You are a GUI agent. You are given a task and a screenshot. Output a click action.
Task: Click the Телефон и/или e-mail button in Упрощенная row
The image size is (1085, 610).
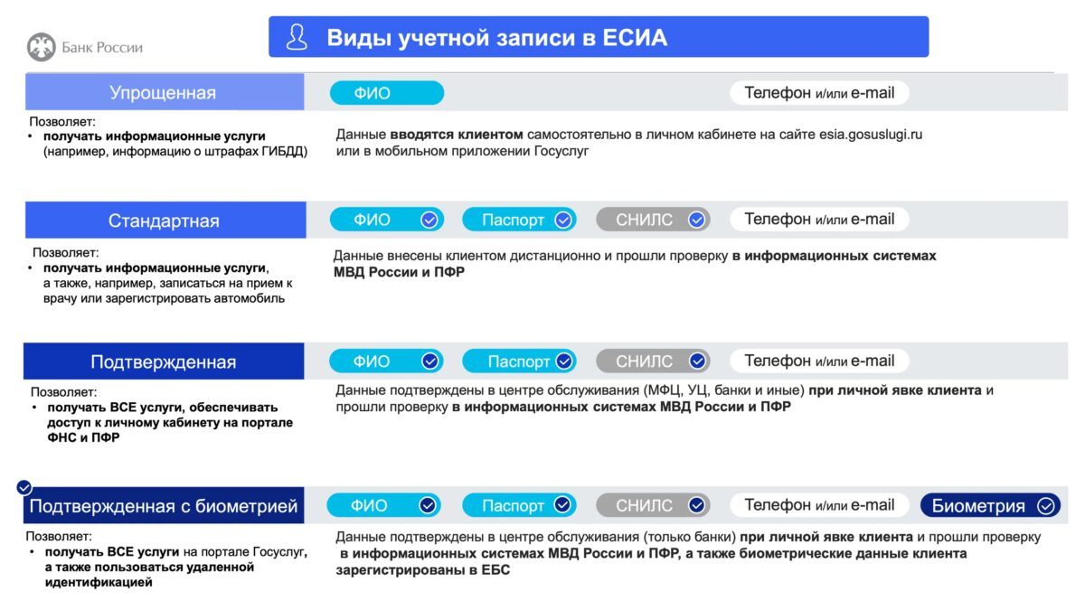tap(819, 91)
